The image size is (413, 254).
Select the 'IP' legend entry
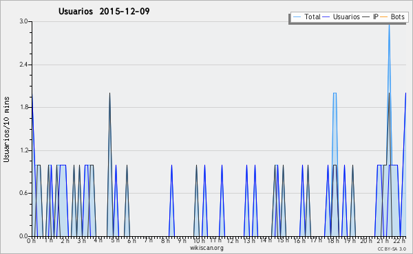tap(376, 16)
